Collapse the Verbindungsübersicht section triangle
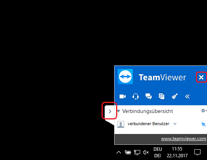 coord(118,111)
